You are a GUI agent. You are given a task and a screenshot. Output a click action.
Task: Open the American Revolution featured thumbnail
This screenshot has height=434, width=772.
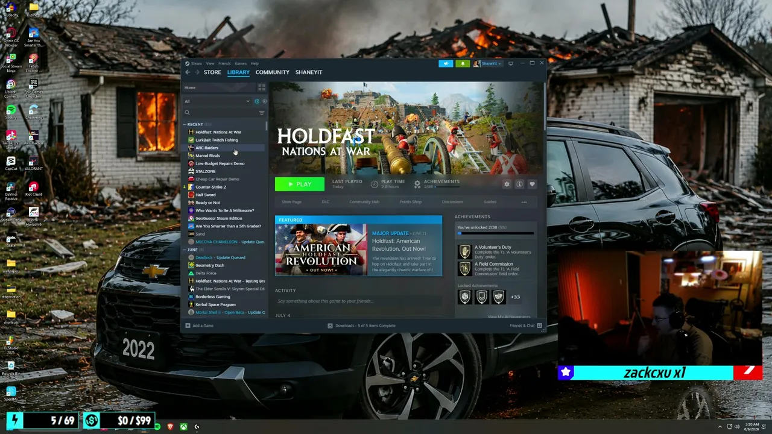click(321, 250)
